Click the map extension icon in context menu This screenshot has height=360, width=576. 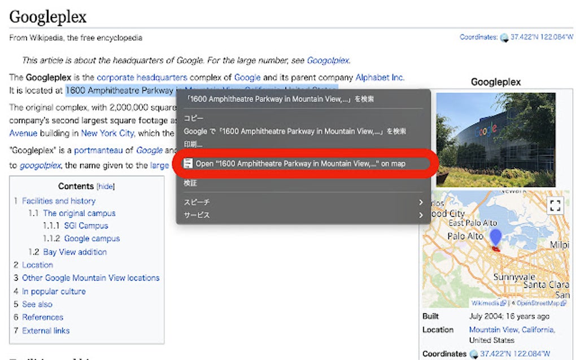pos(188,163)
